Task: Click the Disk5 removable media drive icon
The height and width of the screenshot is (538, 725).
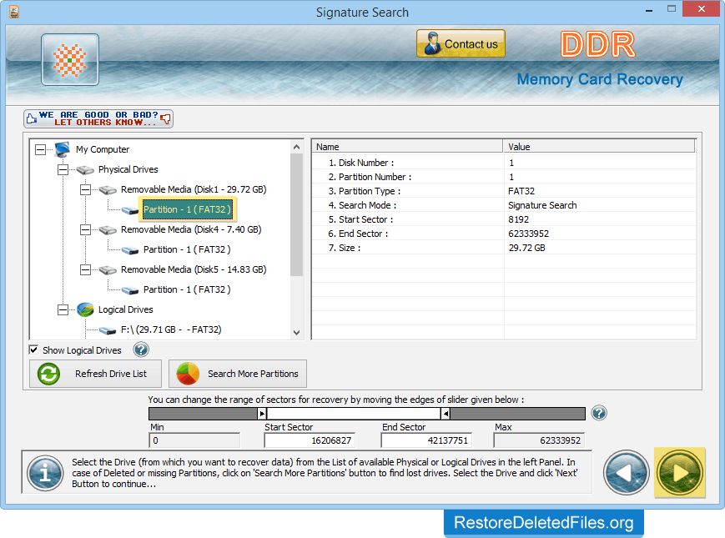Action: point(108,270)
